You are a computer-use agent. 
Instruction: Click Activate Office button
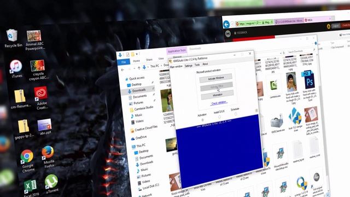pyautogui.click(x=217, y=86)
